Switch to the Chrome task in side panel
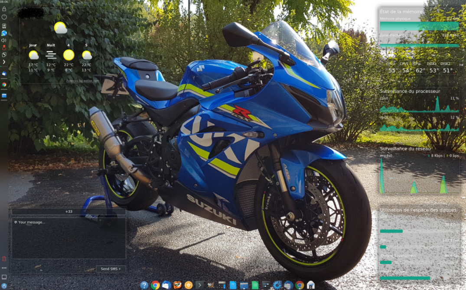This screenshot has height=290, width=466. [4, 85]
